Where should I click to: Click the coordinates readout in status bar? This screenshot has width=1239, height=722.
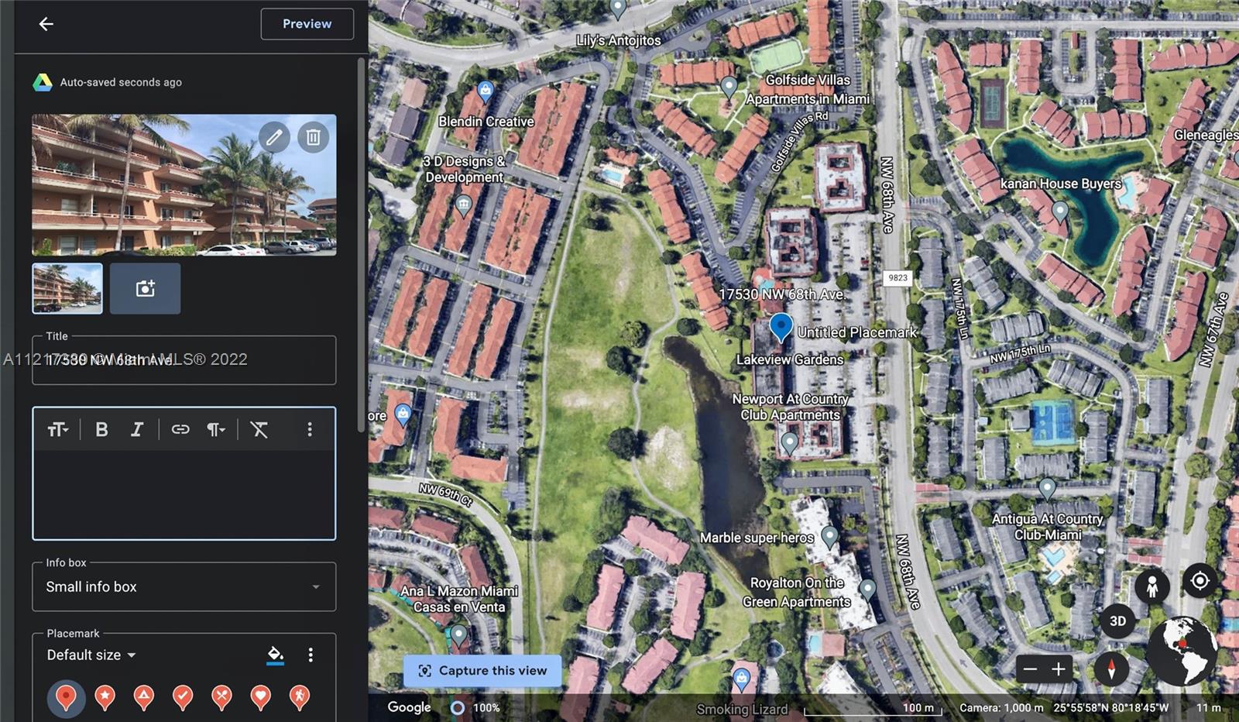click(x=1110, y=708)
